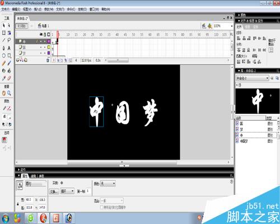Click the Match width icon in Align panel

coord(239,62)
